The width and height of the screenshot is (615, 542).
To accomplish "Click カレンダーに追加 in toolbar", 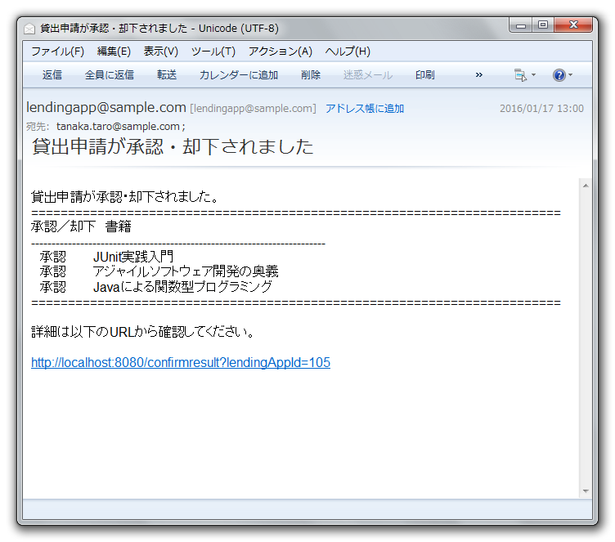I will tap(239, 75).
